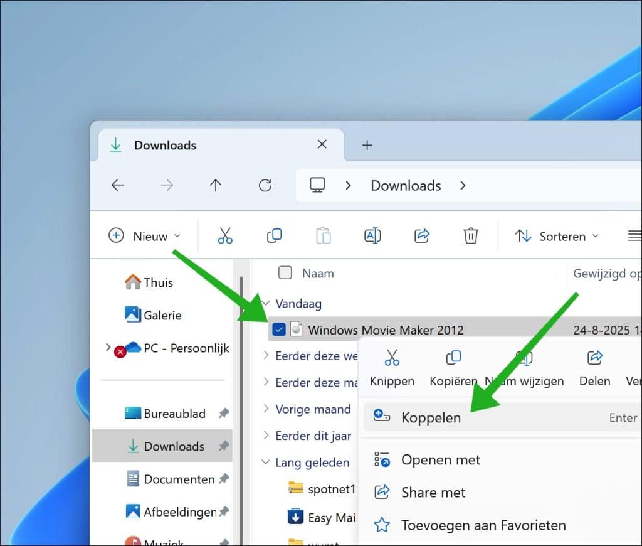Unpin Downloads using its pin icon
Screen dimensions: 642x546
coord(224,446)
